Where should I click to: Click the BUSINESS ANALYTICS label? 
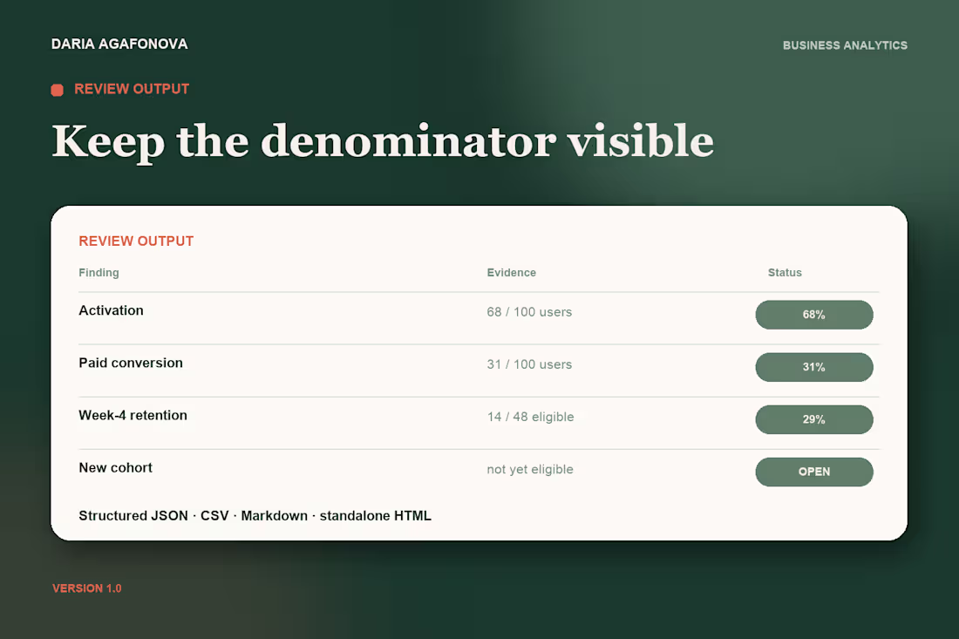(x=845, y=45)
